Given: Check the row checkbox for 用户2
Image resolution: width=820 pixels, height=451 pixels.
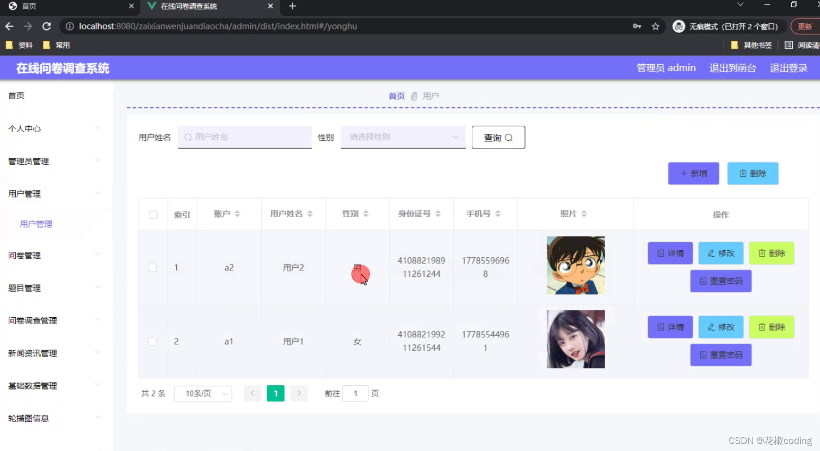Looking at the screenshot, I should (x=153, y=267).
